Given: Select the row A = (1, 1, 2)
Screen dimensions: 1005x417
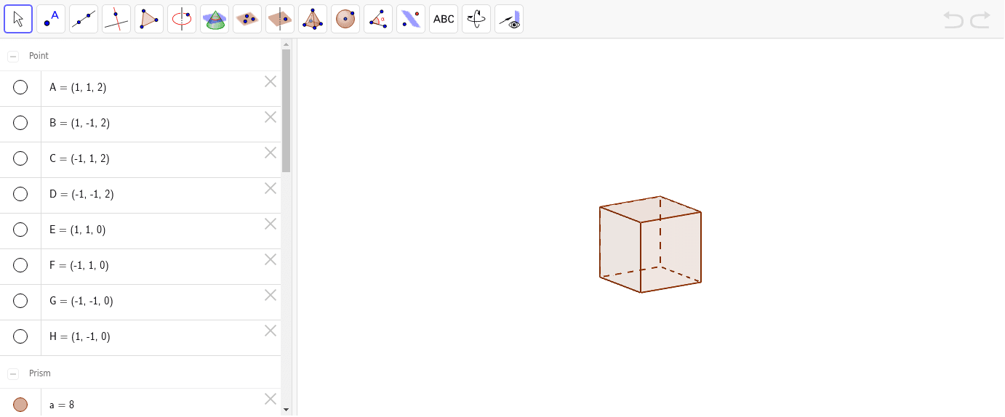Looking at the screenshot, I should 140,89.
